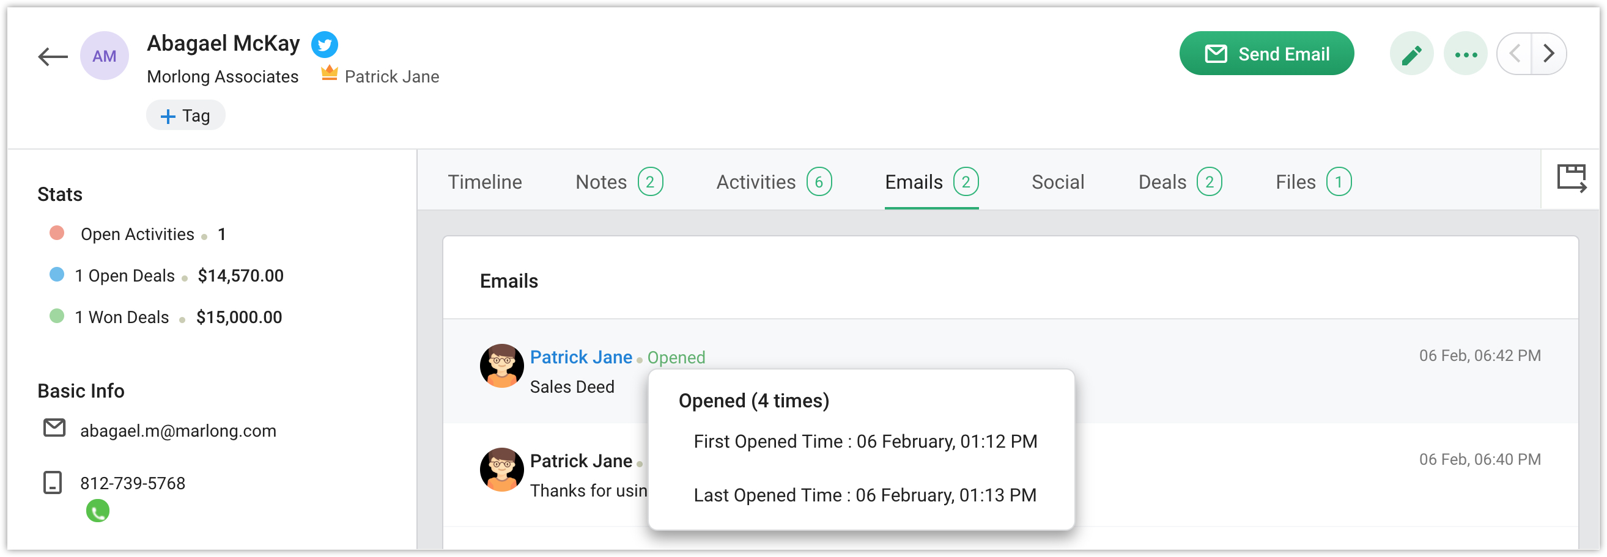The height and width of the screenshot is (557, 1607).
Task: Click the pencil edit contact icon
Action: click(x=1411, y=54)
